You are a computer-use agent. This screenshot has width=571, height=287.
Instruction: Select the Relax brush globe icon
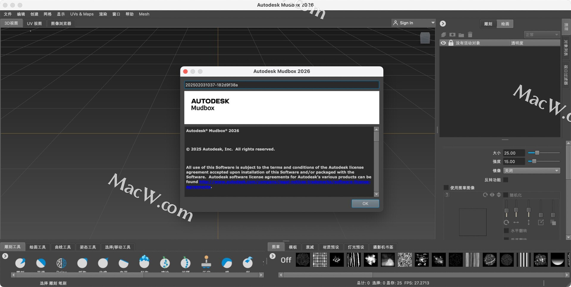pyautogui.click(x=62, y=263)
